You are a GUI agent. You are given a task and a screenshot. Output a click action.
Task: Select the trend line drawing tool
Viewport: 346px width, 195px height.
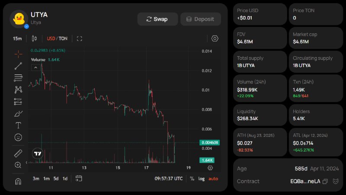18,66
